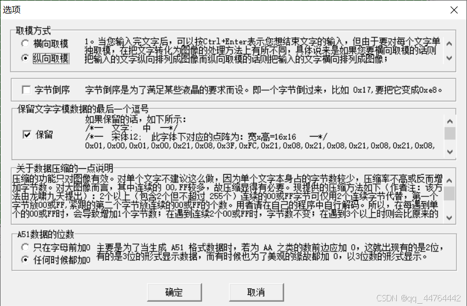The height and width of the screenshot is (306, 467).
Task: Click up arrow in 保留 example scrollbar
Action: coord(450,121)
